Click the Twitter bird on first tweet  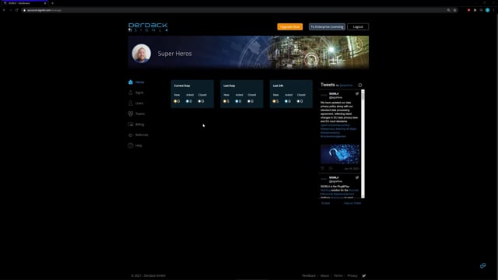[x=357, y=93]
